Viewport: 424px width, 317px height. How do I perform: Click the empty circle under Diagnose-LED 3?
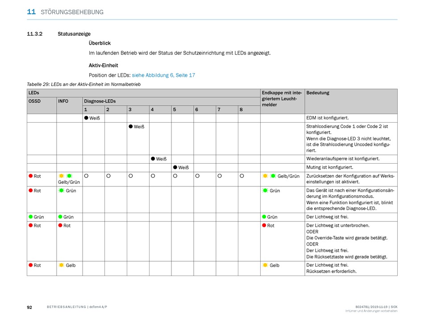131,176
